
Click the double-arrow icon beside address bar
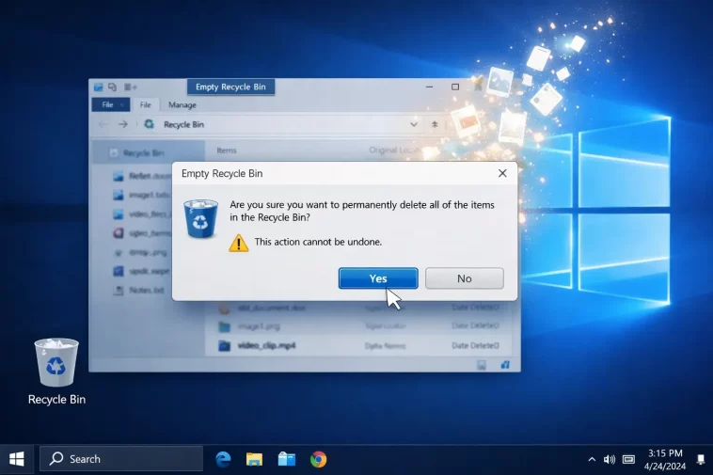click(435, 124)
